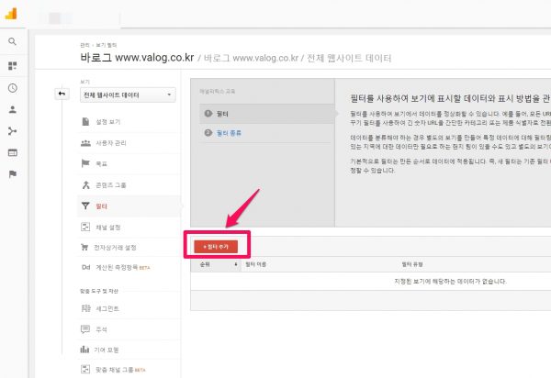551x378 pixels.
Task: Open Conversions flag icon in left rail
Action: 12,174
